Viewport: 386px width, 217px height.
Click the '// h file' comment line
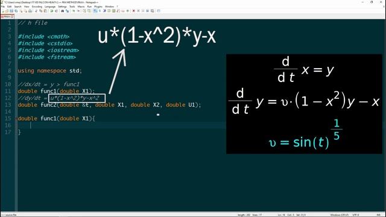coord(33,23)
